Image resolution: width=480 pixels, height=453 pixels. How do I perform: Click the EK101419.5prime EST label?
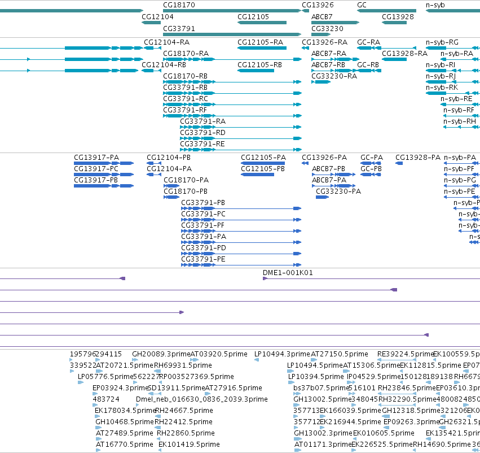tap(189, 444)
